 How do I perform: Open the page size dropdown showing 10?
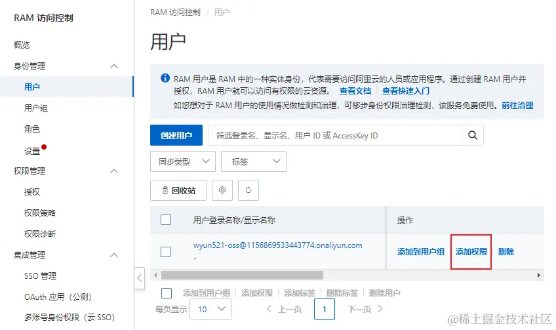pos(210,309)
